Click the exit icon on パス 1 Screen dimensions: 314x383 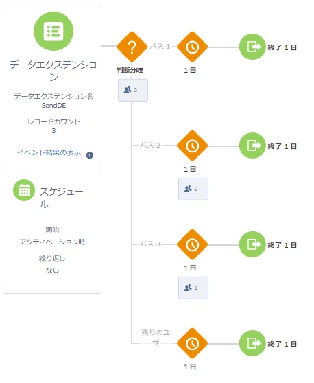(252, 47)
